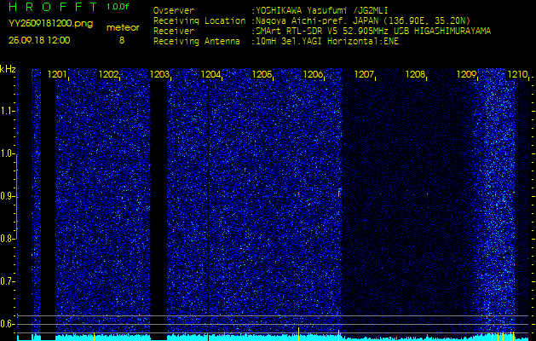
Task: Click the 0.7 frequency axis label
Action: (x=6, y=282)
